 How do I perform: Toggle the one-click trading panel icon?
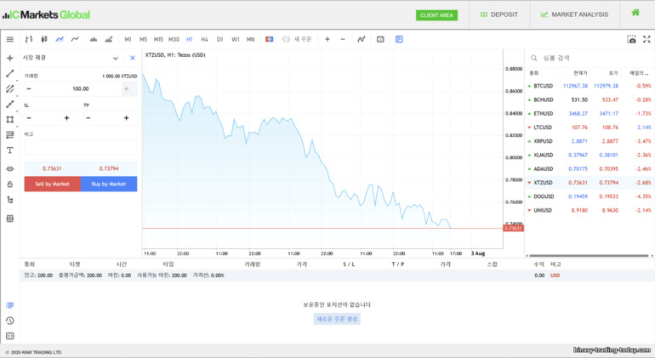(270, 39)
